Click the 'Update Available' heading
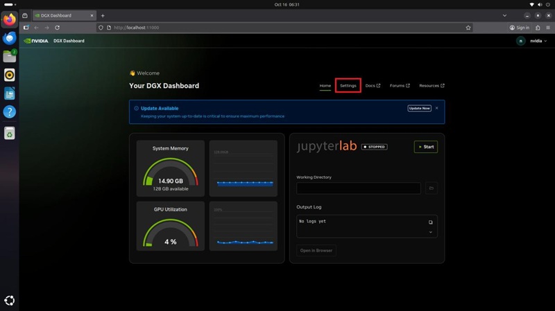This screenshot has width=555, height=311. (160, 108)
